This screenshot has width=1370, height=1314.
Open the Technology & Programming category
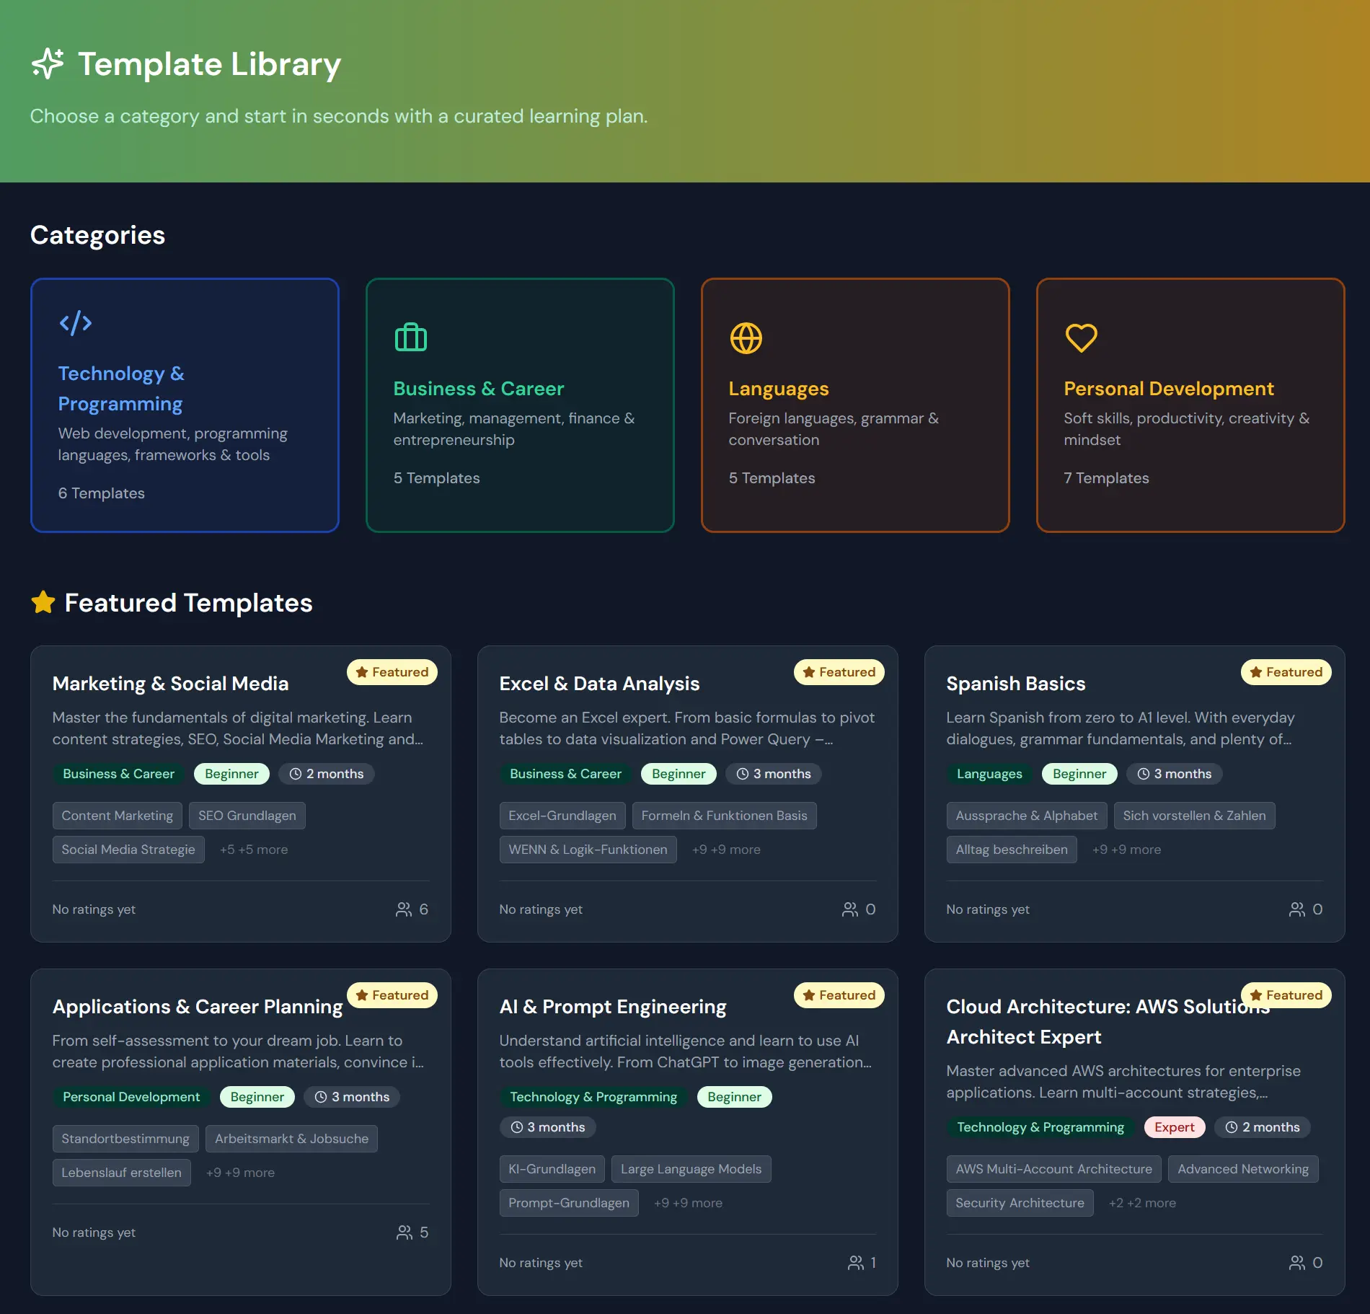(x=185, y=405)
